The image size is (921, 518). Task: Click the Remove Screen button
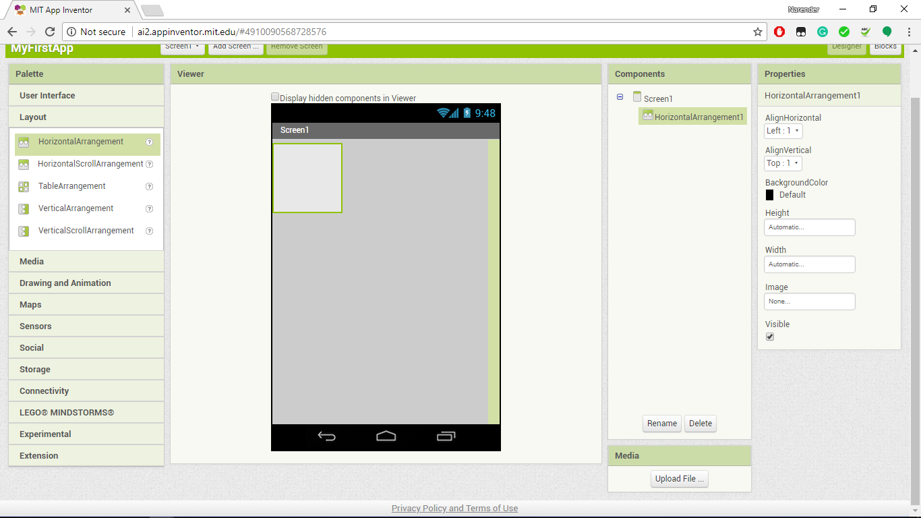point(297,47)
